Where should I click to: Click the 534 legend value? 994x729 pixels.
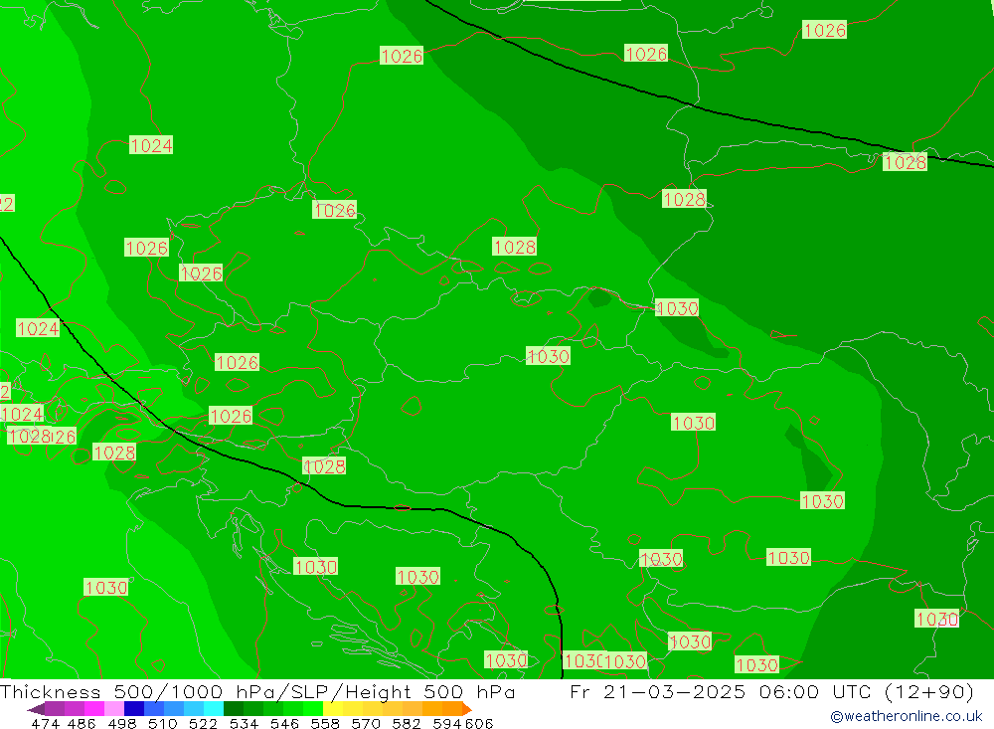[244, 723]
